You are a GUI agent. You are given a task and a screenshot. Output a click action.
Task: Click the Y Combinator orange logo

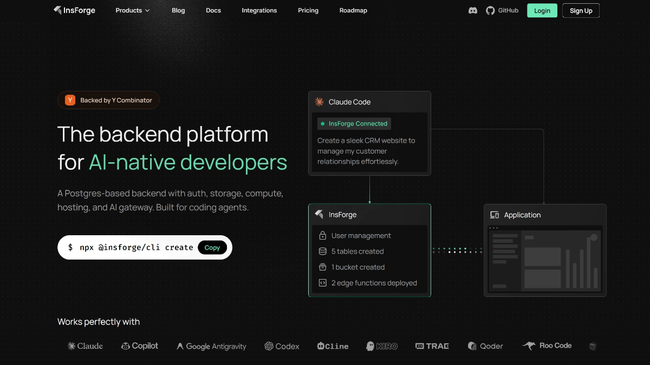(70, 100)
